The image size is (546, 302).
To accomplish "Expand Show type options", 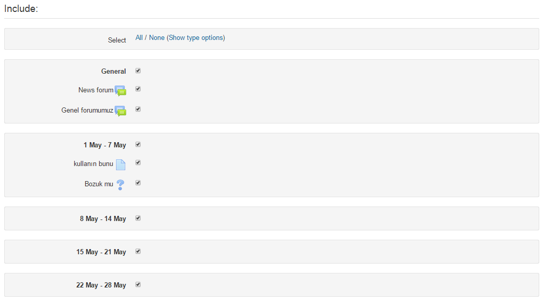I will [196, 38].
